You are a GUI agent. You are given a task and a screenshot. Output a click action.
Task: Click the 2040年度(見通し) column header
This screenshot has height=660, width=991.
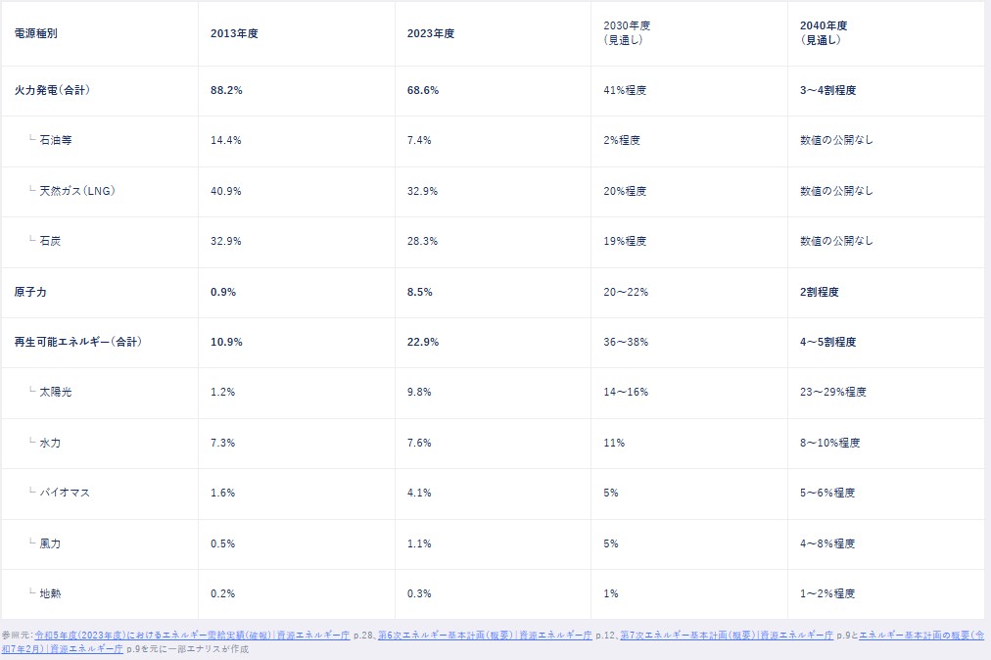point(825,33)
